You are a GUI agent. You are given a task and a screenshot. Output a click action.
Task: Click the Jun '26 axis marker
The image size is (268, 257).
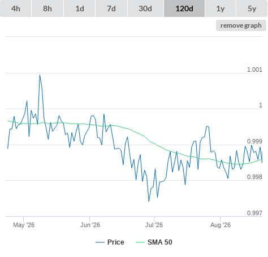(x=90, y=225)
